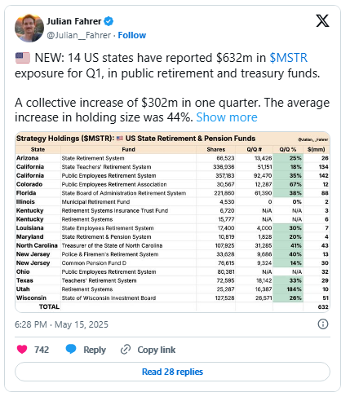Click the 6:28 PM May 15, 2025 timestamp
The width and height of the screenshot is (350, 401).
[61, 324]
